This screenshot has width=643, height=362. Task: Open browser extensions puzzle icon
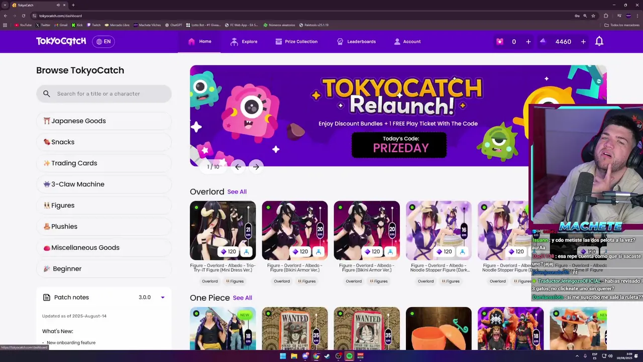point(606,16)
